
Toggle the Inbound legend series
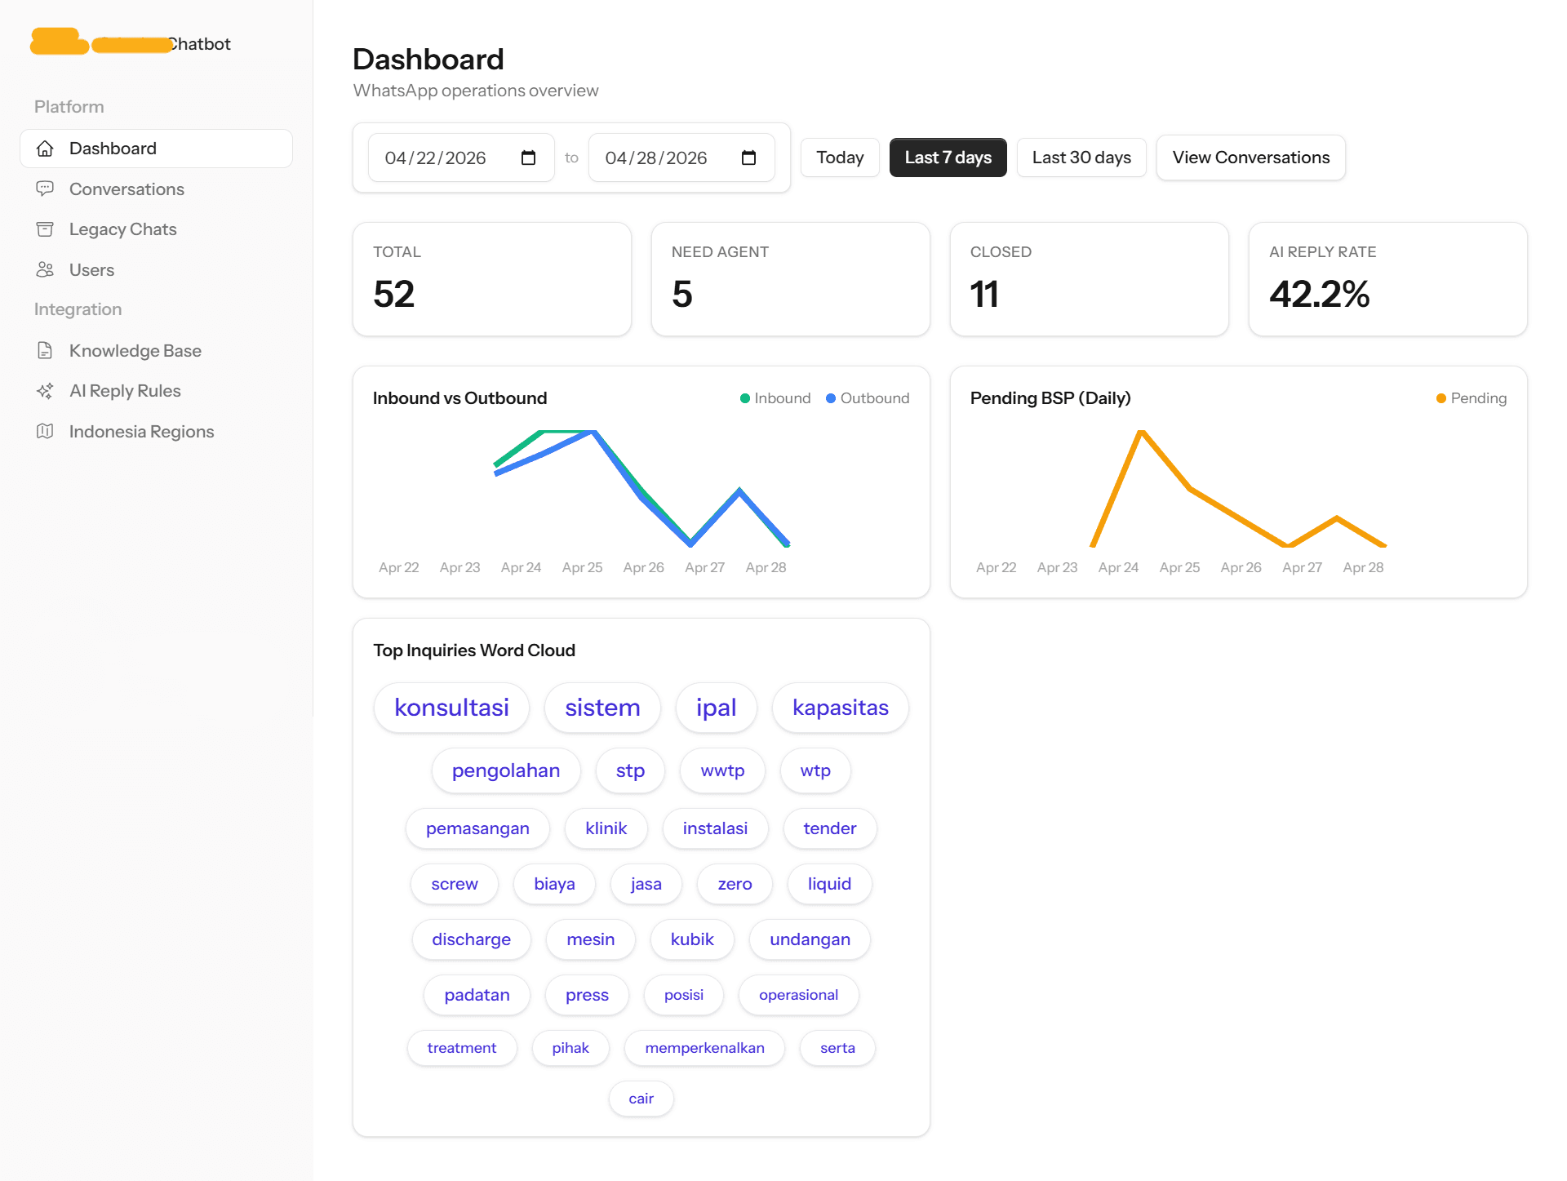point(775,398)
